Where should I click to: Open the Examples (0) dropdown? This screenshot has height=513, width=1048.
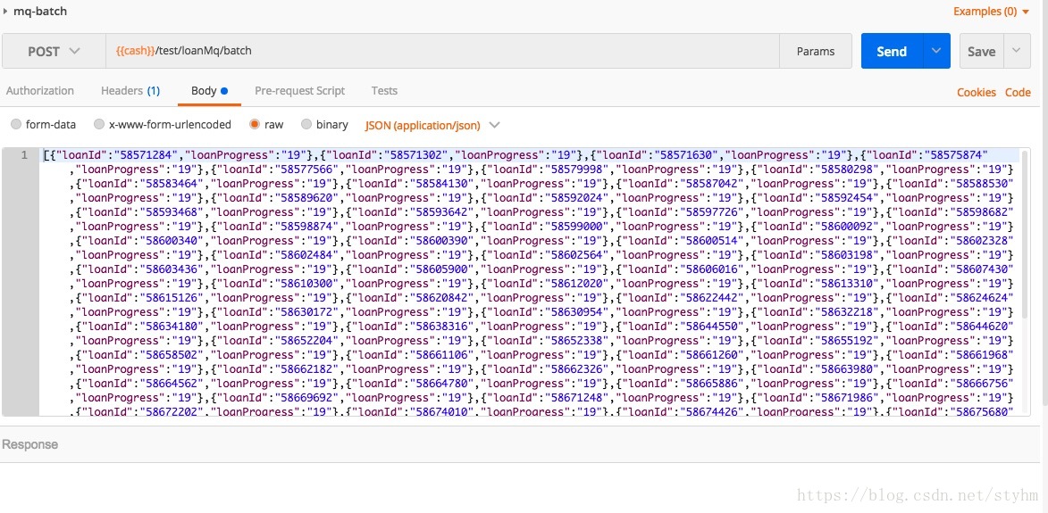[991, 12]
